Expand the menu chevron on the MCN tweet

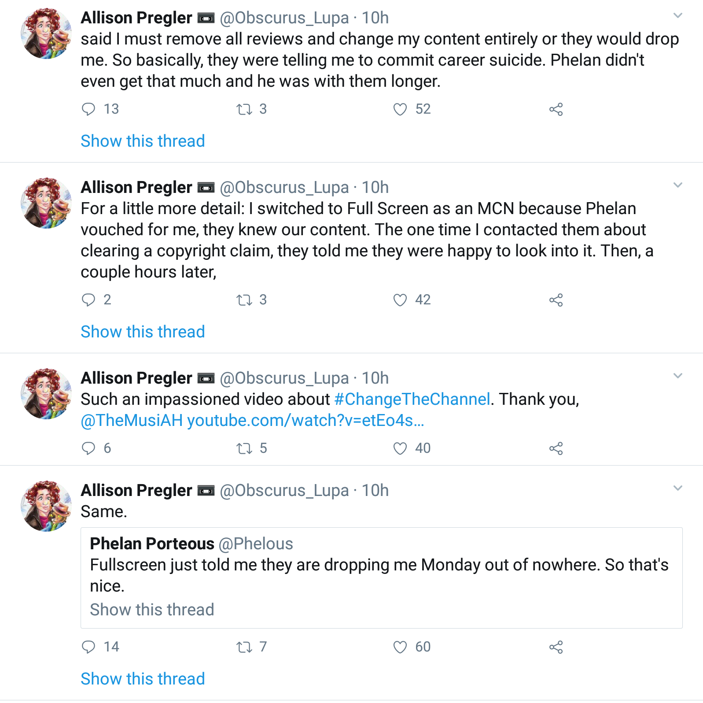pyautogui.click(x=678, y=185)
